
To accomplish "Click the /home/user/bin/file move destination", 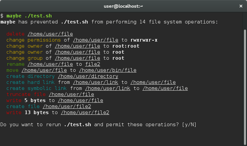I will pyautogui.click(x=108, y=70).
